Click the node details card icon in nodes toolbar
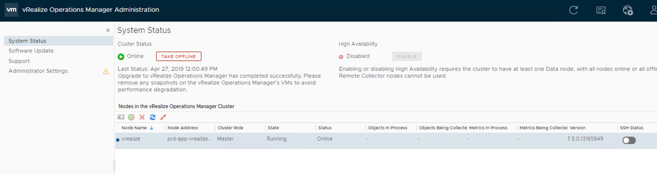657x175 pixels. coord(121,117)
